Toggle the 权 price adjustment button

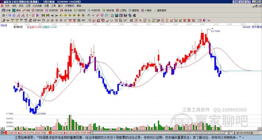(x=33, y=16)
